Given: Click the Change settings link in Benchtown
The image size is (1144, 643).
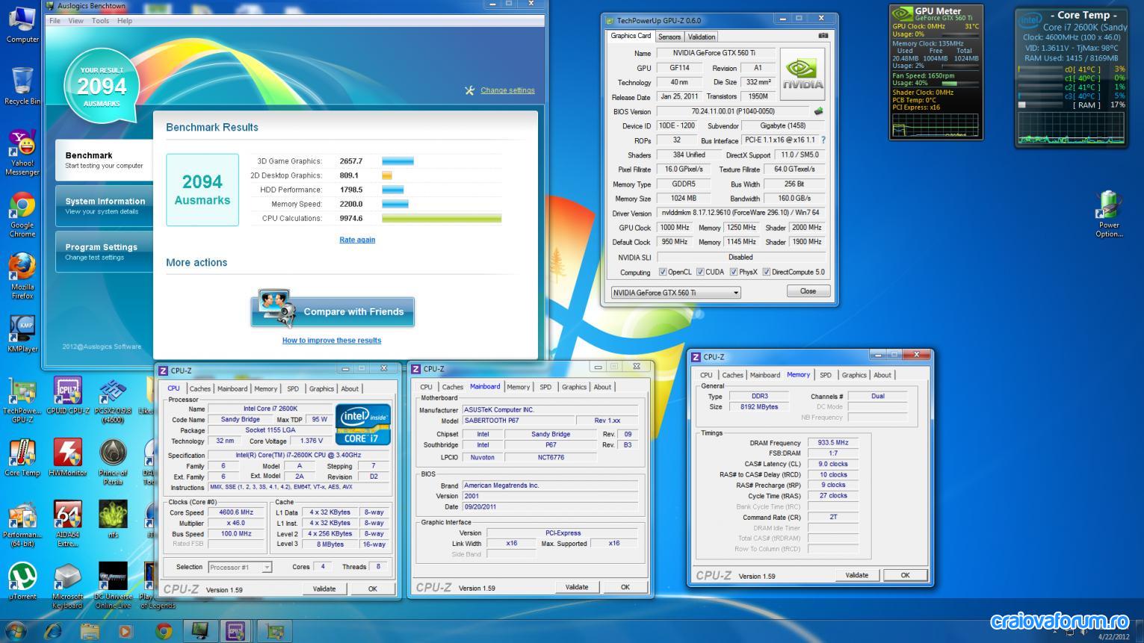Looking at the screenshot, I should [507, 90].
